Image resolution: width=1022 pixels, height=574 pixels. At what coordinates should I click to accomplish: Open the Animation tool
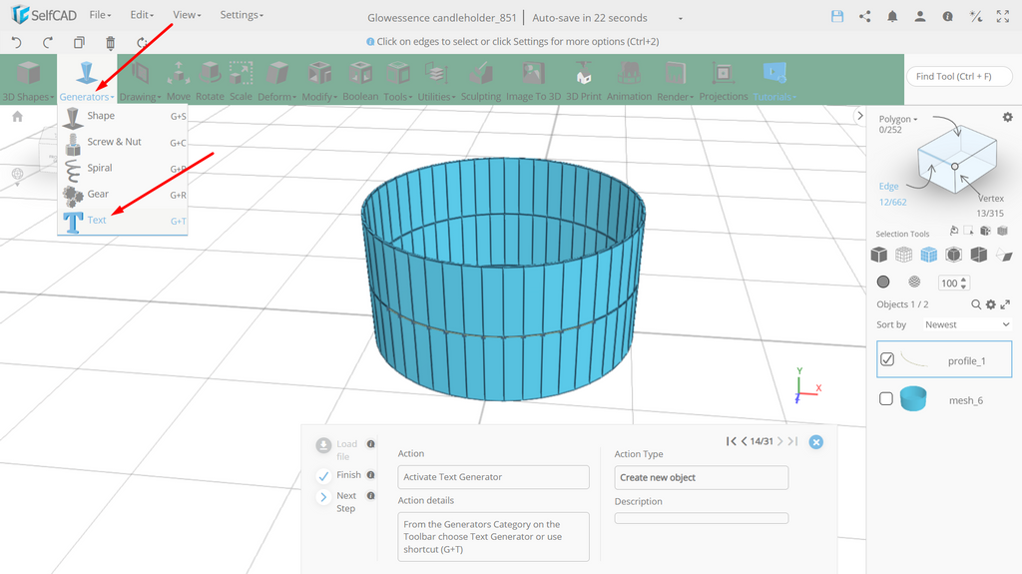tap(629, 81)
